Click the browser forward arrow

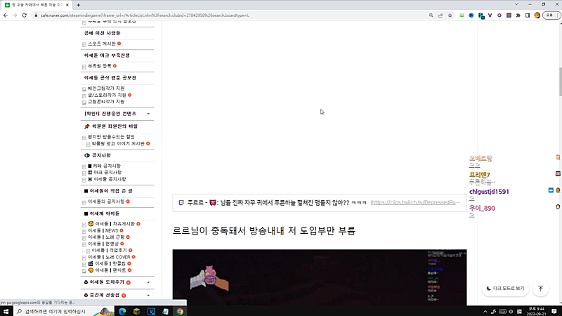15,15
